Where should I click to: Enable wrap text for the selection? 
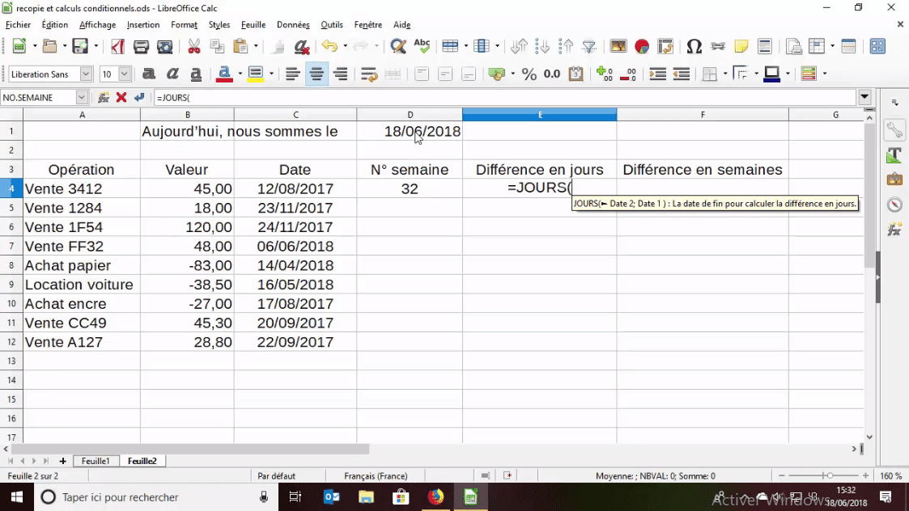[369, 74]
